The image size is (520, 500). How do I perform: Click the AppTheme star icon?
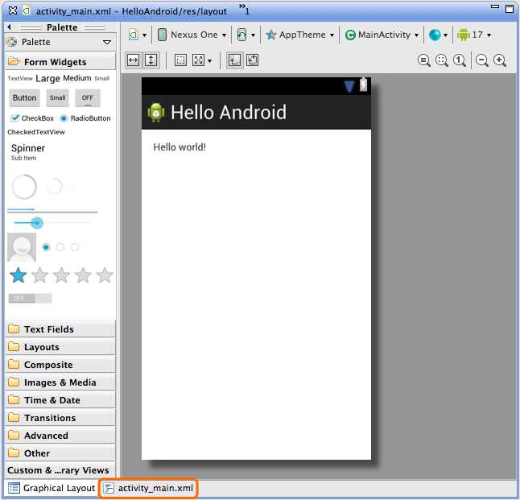tap(271, 35)
